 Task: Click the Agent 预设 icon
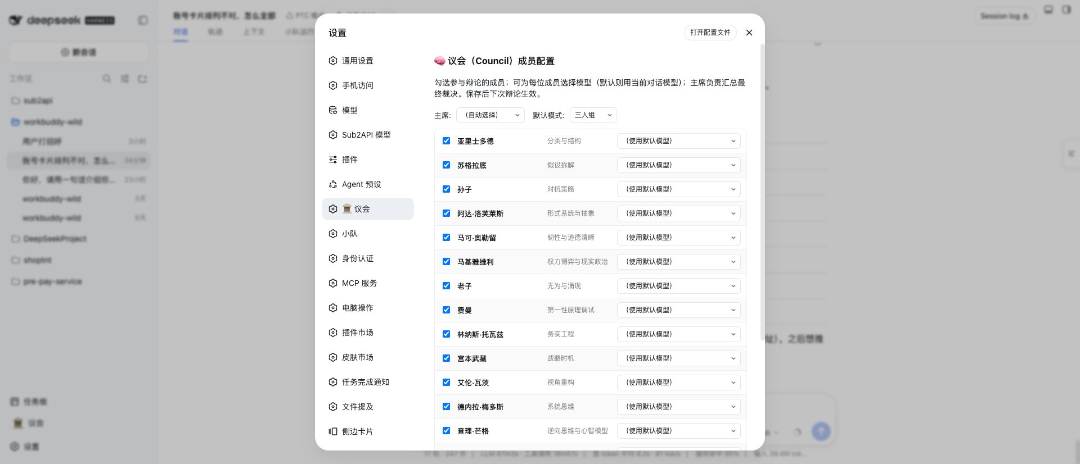click(333, 184)
